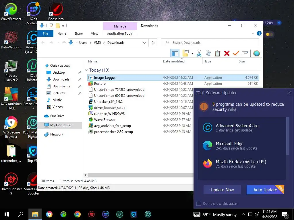
Task: Click horizontal scrollbar left arrow
Action: click(x=86, y=175)
